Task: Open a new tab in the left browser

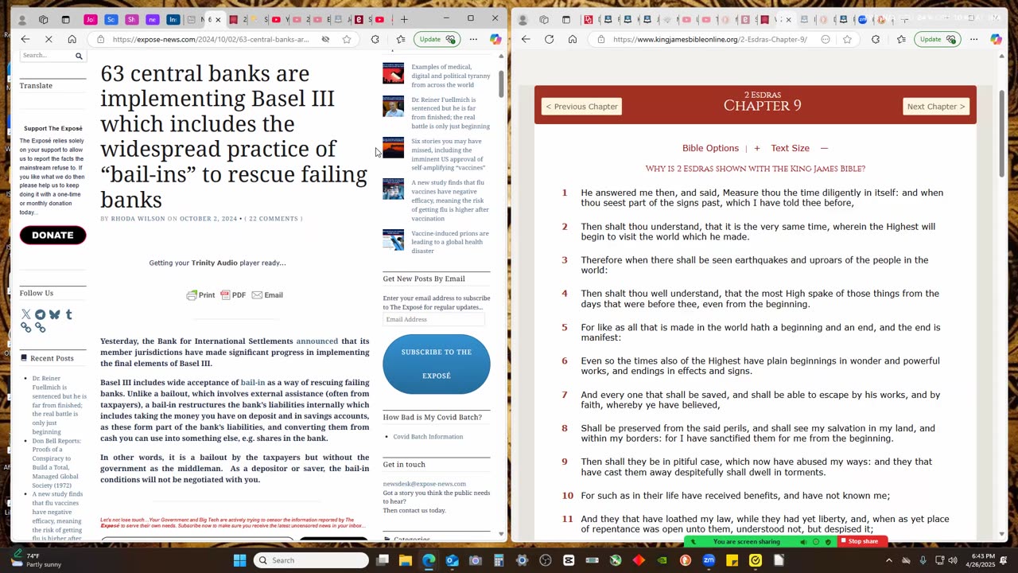Action: [x=404, y=19]
